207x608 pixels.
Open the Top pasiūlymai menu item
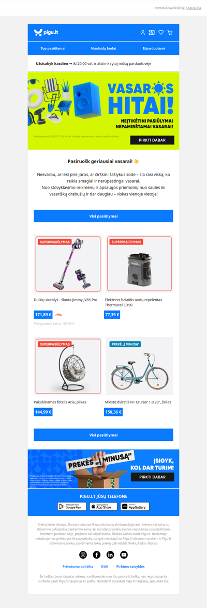point(53,48)
